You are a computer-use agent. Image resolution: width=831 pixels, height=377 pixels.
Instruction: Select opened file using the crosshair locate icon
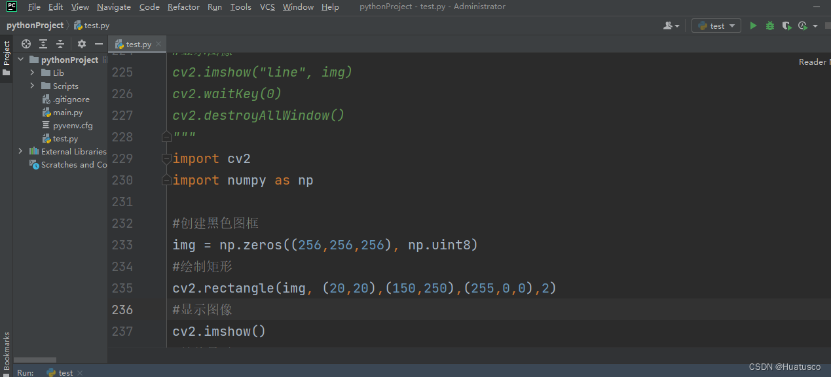tap(26, 44)
